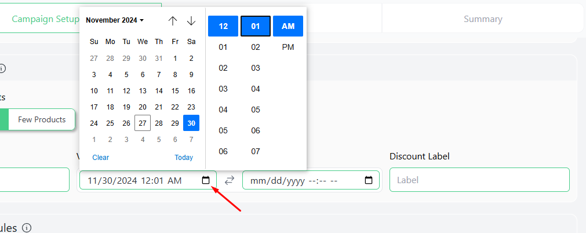Choose November 9 in calendar

coord(191,74)
